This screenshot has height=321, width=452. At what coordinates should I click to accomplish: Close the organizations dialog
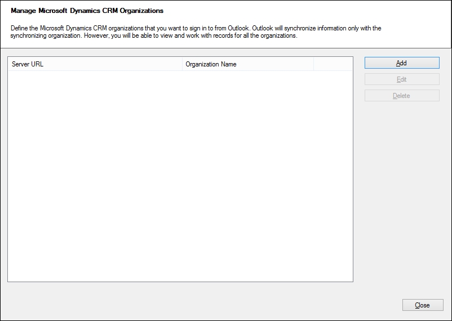click(423, 305)
